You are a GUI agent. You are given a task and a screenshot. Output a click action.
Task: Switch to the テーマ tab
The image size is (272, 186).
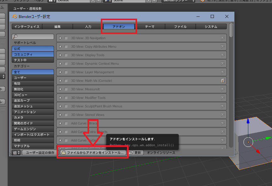click(x=150, y=27)
